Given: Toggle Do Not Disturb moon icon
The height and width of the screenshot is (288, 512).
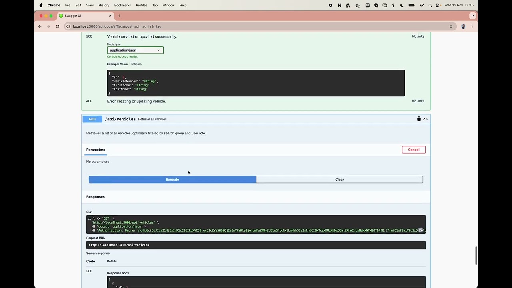Looking at the screenshot, I should click(x=402, y=5).
